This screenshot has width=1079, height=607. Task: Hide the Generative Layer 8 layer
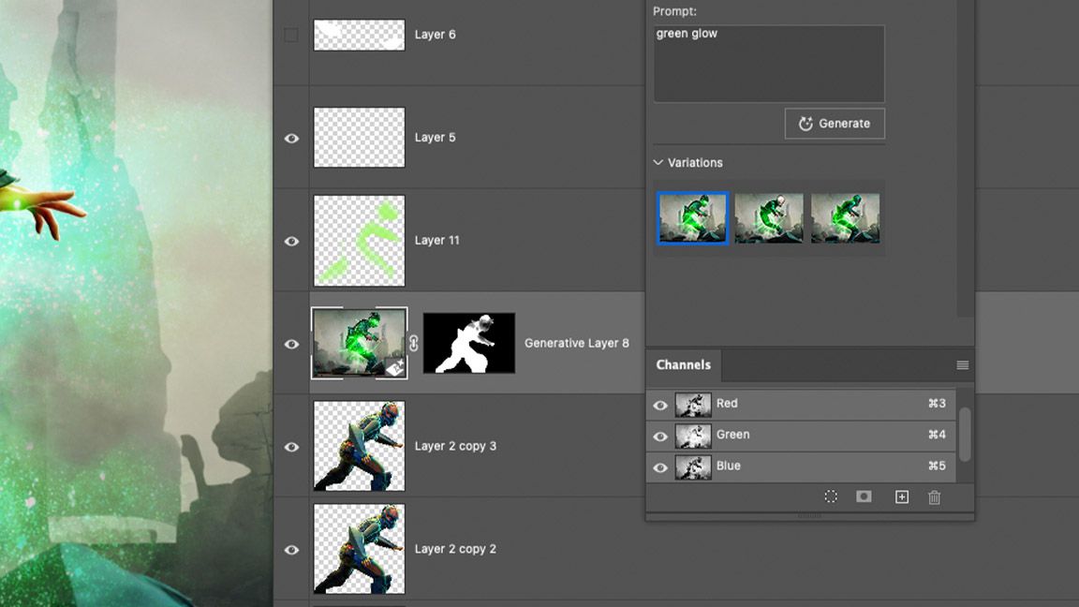[291, 344]
